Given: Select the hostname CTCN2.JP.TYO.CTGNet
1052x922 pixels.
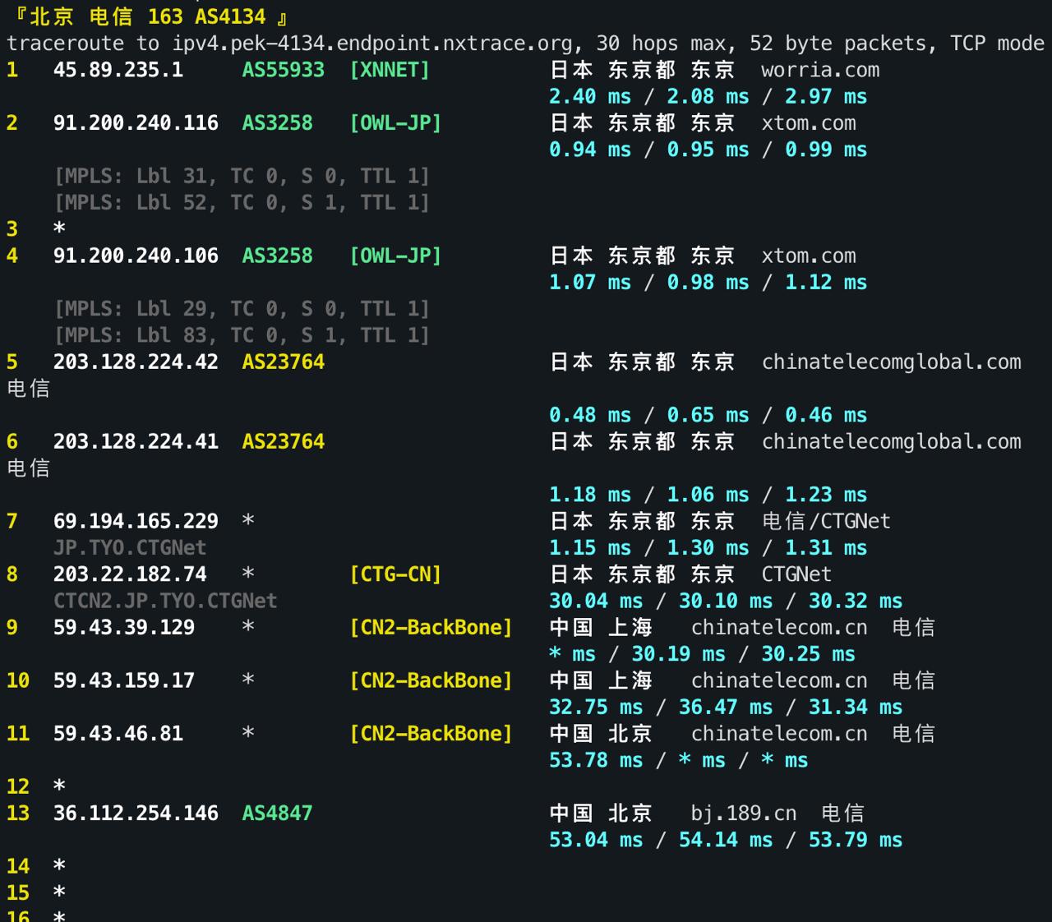Looking at the screenshot, I should [x=166, y=601].
